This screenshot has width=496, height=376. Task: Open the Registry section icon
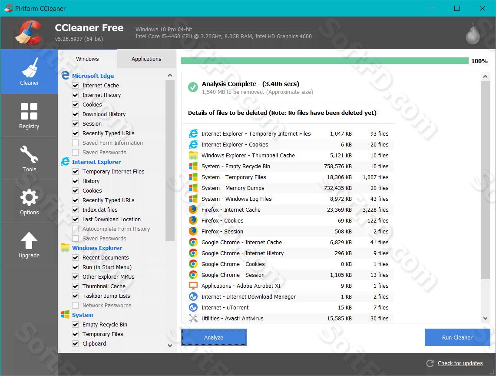29,111
